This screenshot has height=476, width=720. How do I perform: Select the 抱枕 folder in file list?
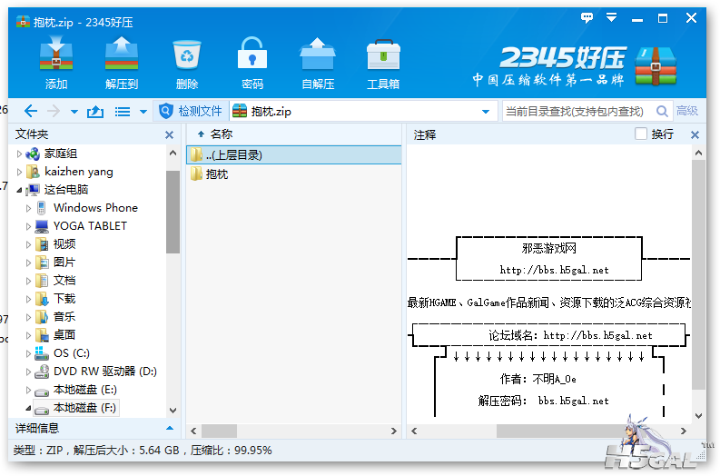click(x=294, y=174)
